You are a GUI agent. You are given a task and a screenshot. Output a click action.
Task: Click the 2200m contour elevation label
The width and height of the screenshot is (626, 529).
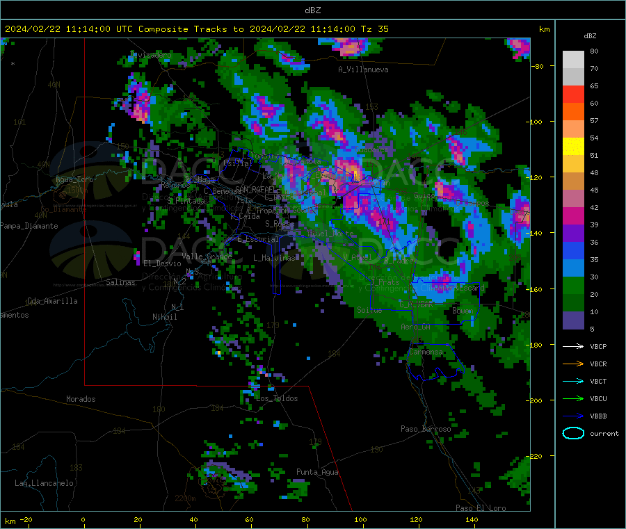tap(185, 498)
